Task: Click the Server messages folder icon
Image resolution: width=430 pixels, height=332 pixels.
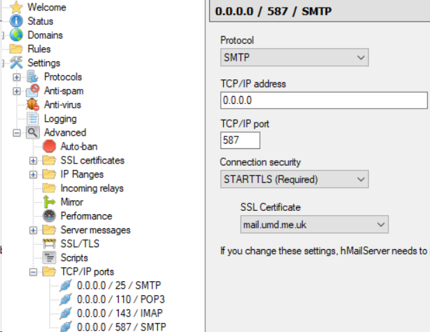Action: point(49,230)
